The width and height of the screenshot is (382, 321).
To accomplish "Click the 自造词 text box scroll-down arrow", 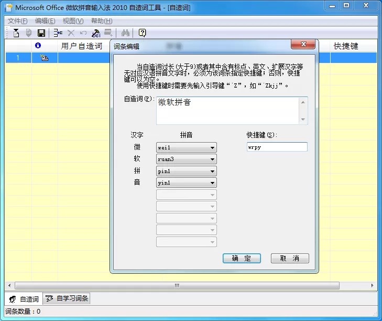I will coord(303,119).
